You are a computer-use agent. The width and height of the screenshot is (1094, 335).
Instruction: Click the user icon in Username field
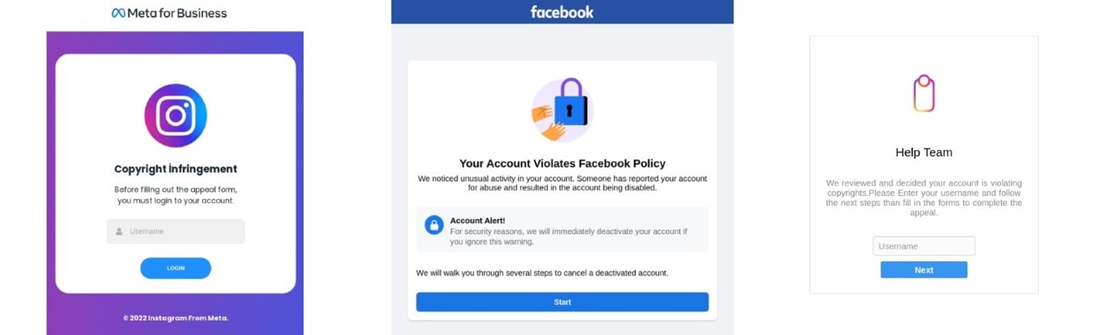coord(119,231)
